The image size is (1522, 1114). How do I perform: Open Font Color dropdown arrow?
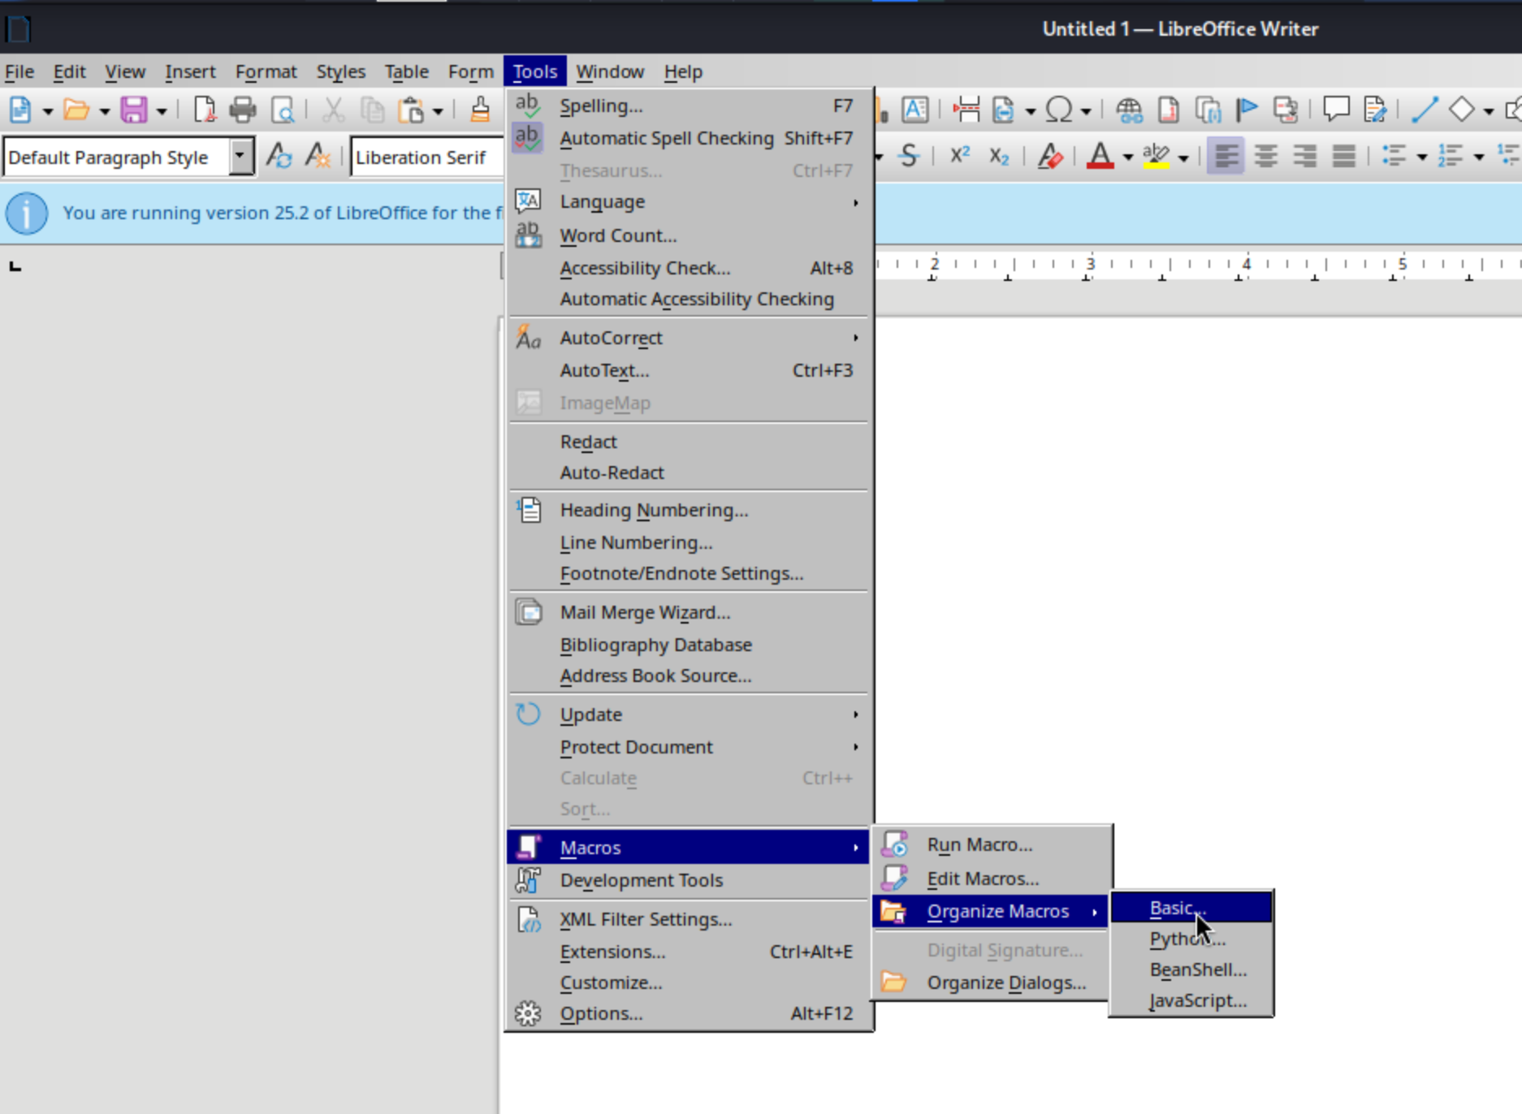point(1128,158)
